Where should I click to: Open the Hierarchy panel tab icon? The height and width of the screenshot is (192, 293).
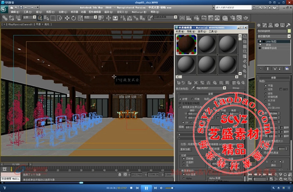(x=270, y=25)
